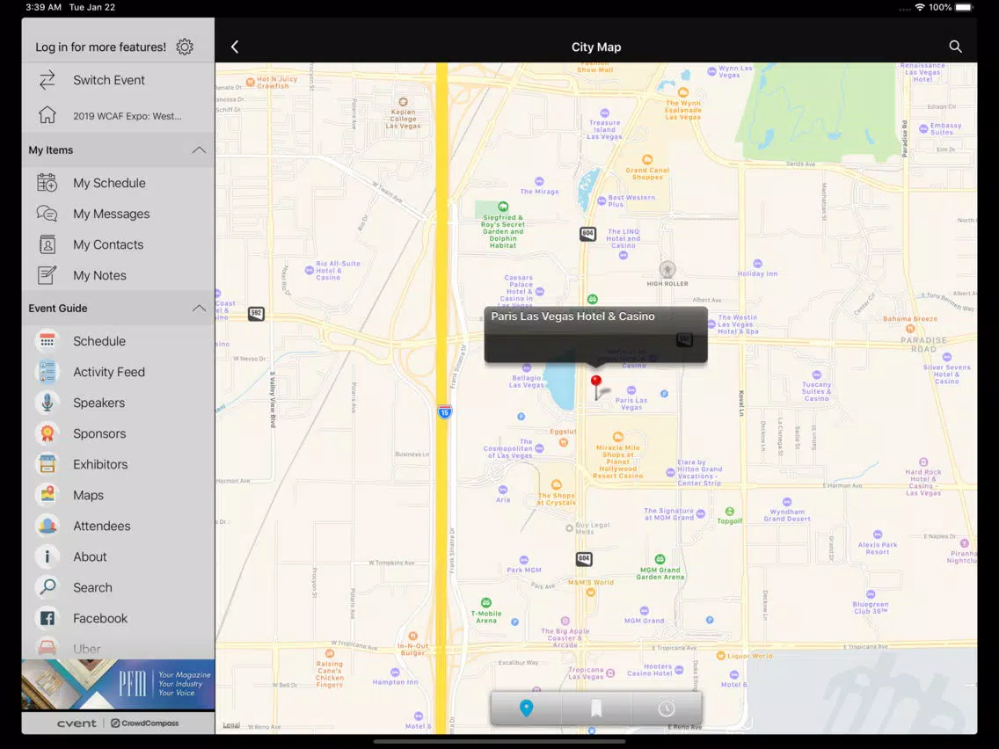
Task: Open the Attendees icon
Action: point(47,526)
